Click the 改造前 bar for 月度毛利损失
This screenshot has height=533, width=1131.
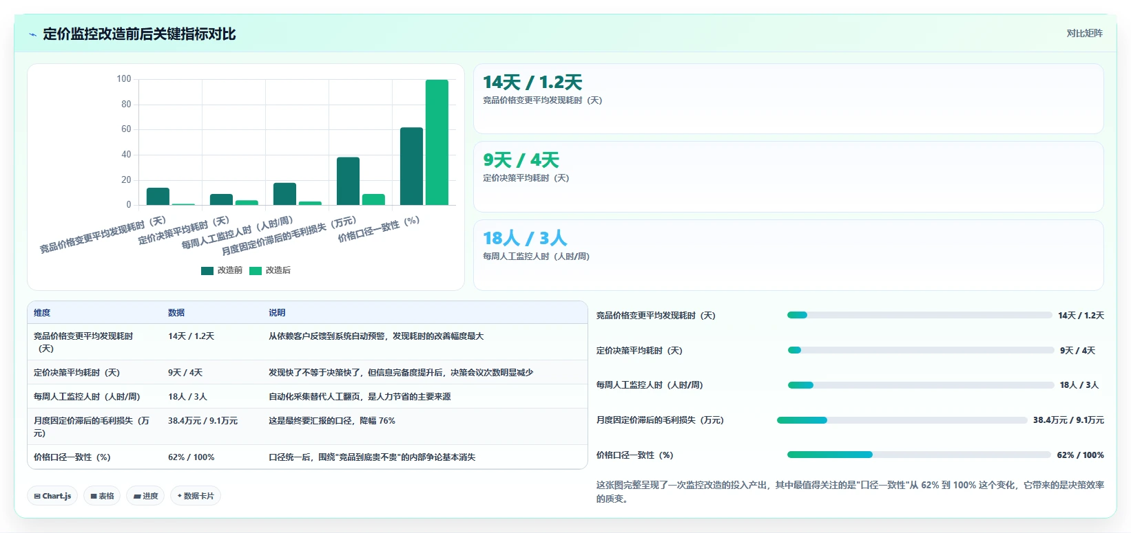coord(348,181)
